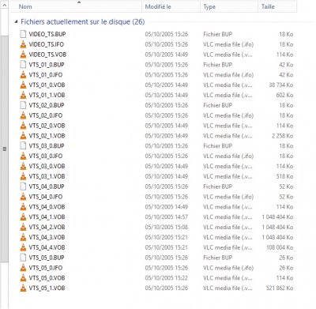Select file name VTS_01_0.VOB
This screenshot has width=316, height=309.
47,85
